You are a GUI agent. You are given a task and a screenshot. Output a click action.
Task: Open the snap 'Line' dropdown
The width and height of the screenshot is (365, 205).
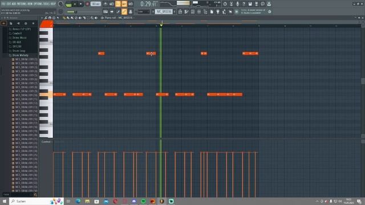(x=144, y=11)
